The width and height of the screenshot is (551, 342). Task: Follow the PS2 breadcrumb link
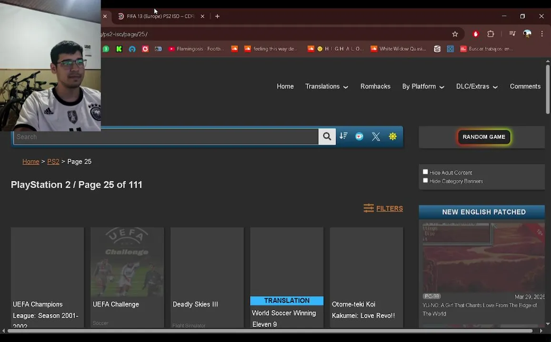(x=53, y=161)
